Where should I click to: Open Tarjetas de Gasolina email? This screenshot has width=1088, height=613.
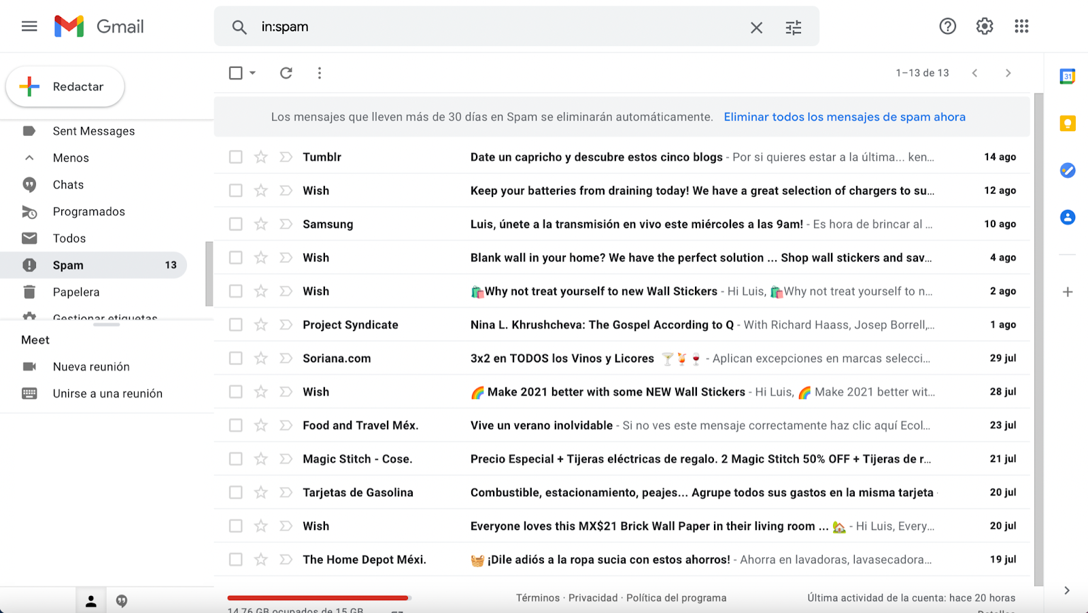(x=622, y=492)
